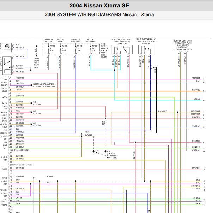Click the throttle position sensor symbol
The height and width of the screenshot is (213, 213).
(146, 50)
